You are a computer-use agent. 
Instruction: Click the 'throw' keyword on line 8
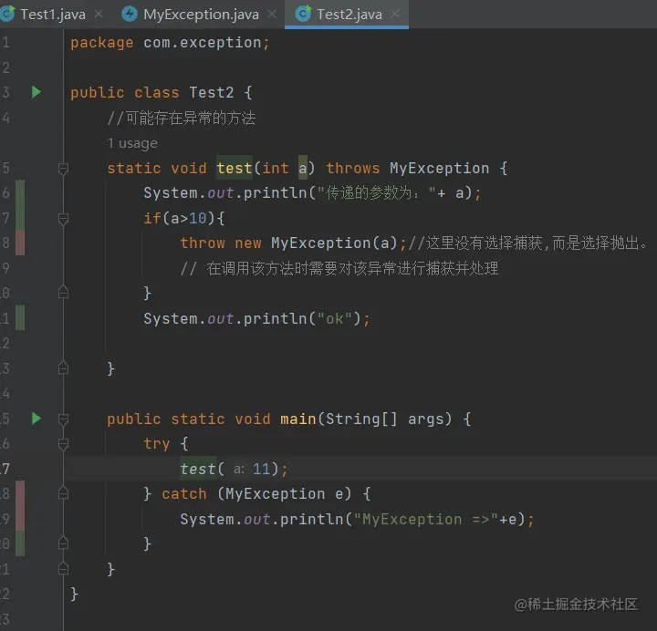pos(203,243)
